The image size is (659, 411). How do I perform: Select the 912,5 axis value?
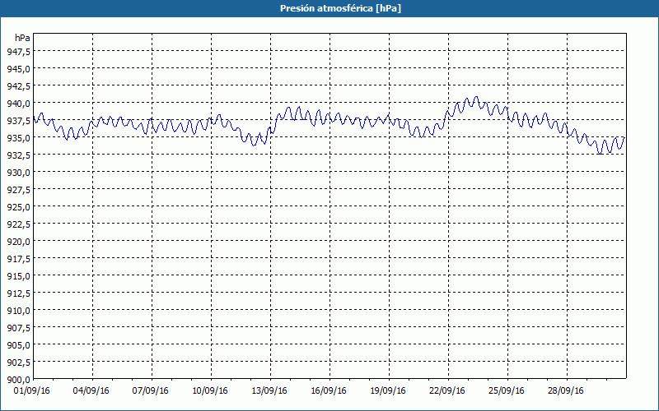[18, 293]
